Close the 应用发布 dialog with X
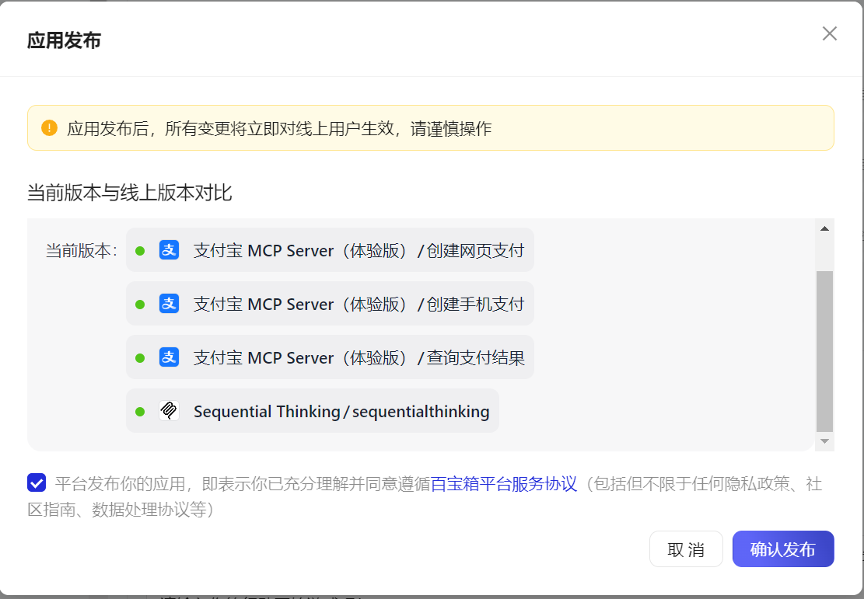The width and height of the screenshot is (864, 599). tap(829, 33)
